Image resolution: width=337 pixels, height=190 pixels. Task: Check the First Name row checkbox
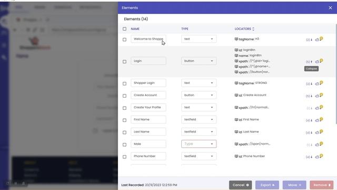[x=124, y=120]
